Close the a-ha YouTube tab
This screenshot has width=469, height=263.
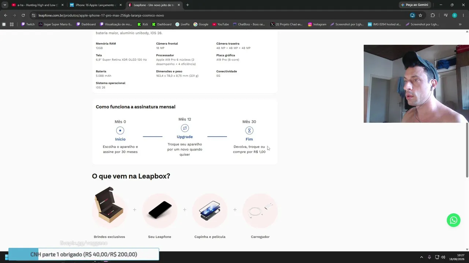click(62, 5)
